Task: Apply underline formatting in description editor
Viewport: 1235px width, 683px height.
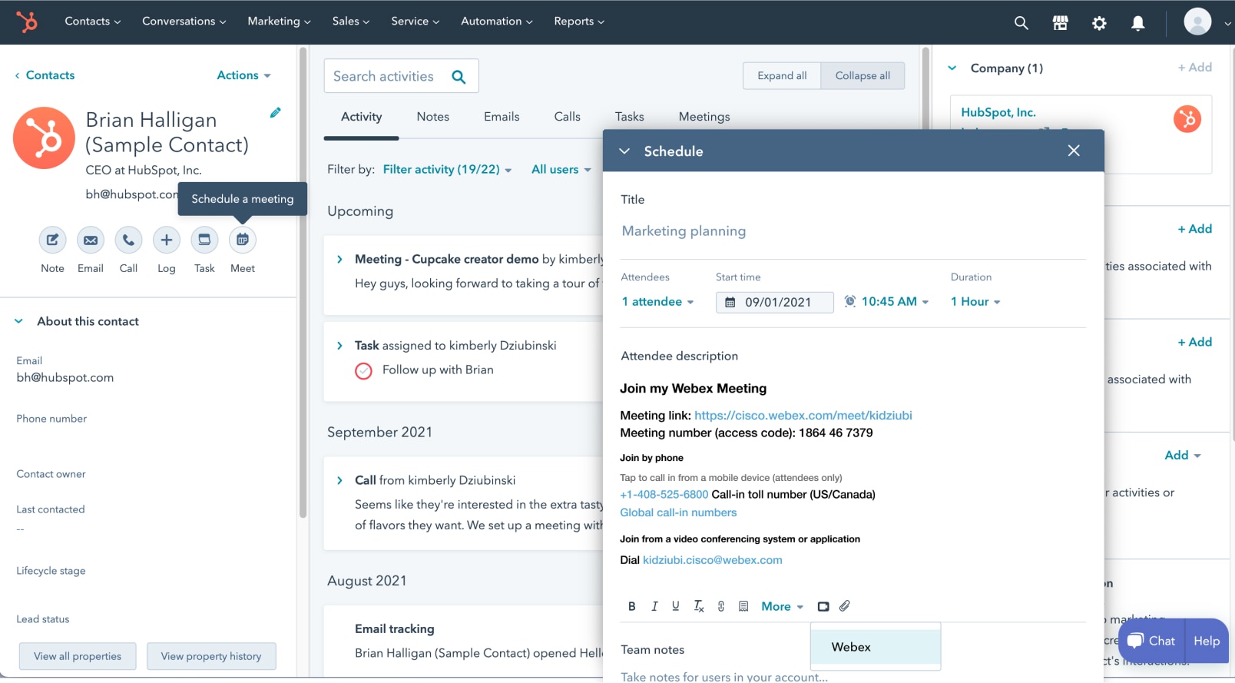Action: [676, 606]
